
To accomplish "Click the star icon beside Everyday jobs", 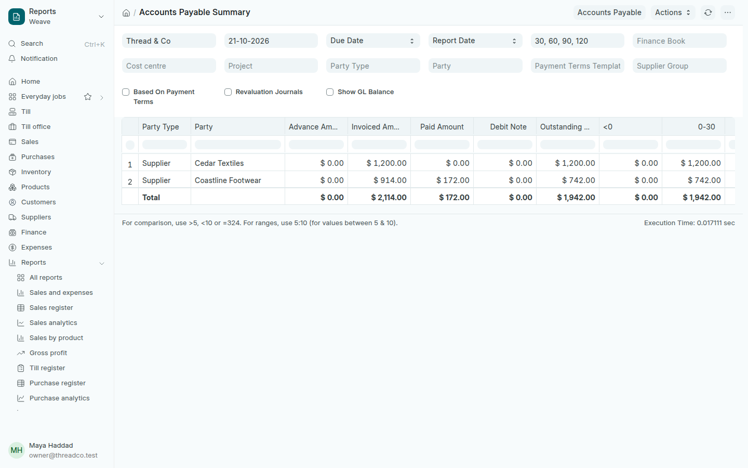I will [88, 97].
